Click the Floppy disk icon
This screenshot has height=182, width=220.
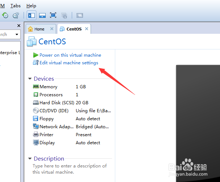[x=36, y=118]
